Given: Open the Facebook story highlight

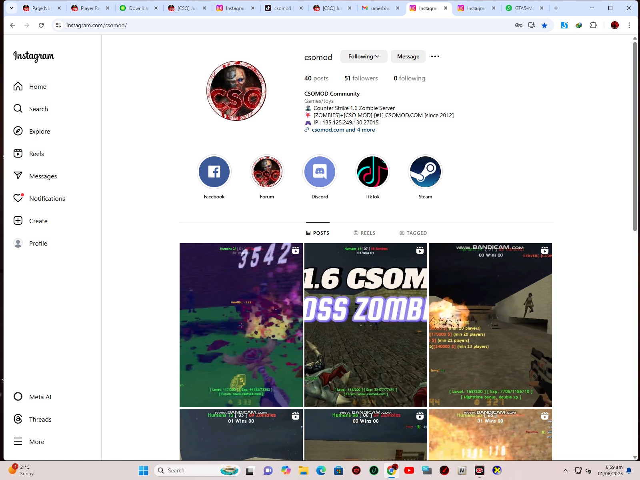Looking at the screenshot, I should (214, 172).
